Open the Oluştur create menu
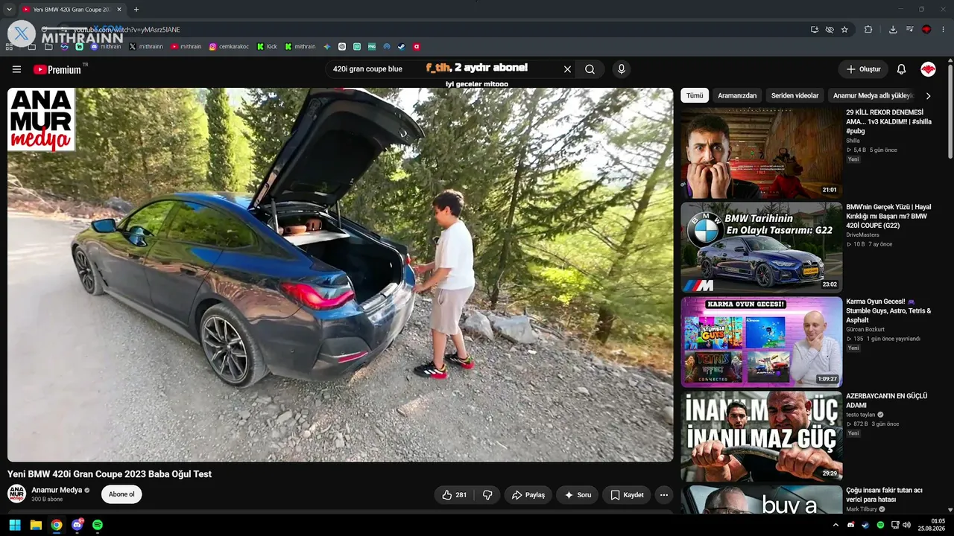 tap(863, 69)
